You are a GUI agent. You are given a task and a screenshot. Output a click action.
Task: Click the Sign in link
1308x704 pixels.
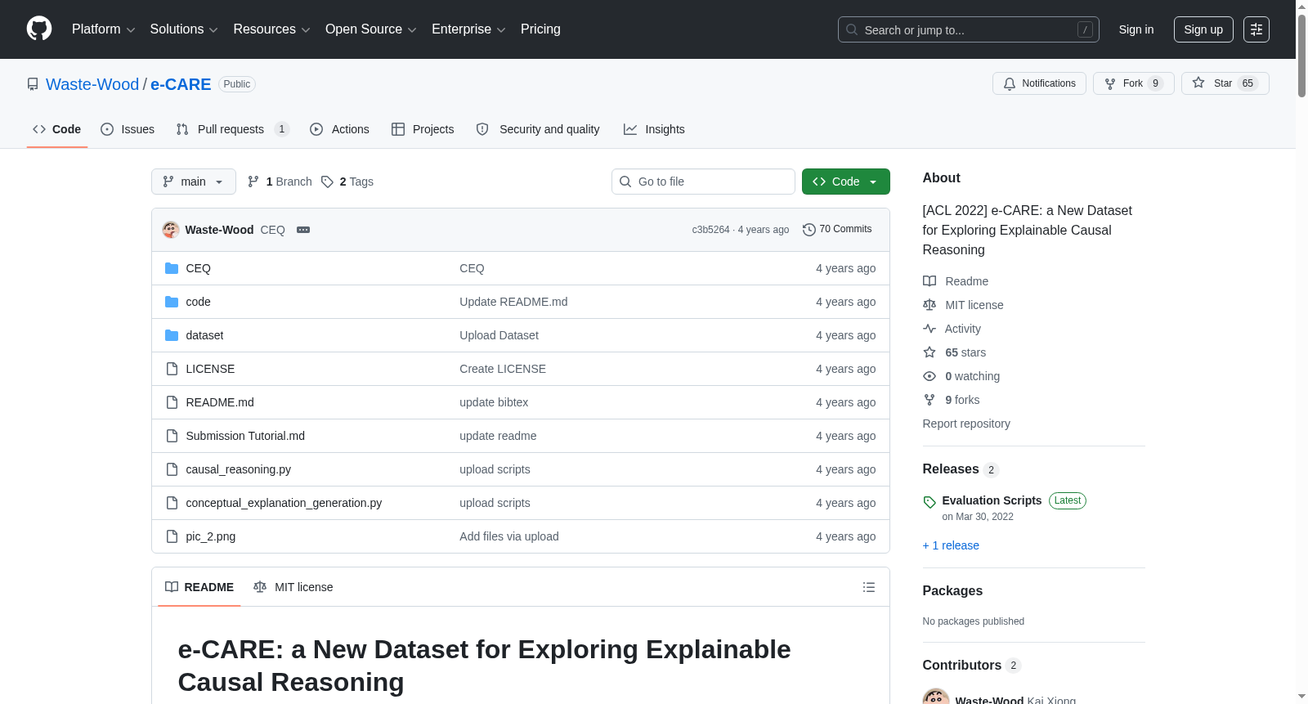coord(1136,29)
